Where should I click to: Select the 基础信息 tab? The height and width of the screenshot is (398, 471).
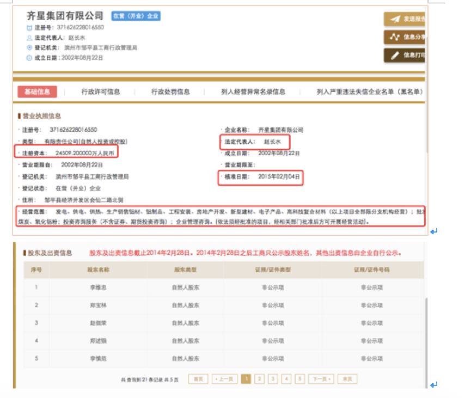coord(37,91)
